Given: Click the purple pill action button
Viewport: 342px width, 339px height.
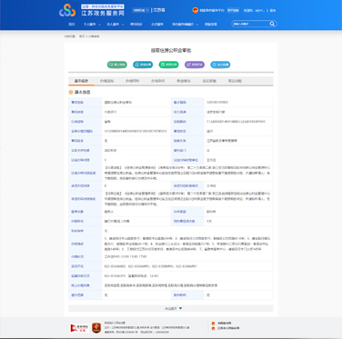Looking at the screenshot, I should [x=195, y=65].
